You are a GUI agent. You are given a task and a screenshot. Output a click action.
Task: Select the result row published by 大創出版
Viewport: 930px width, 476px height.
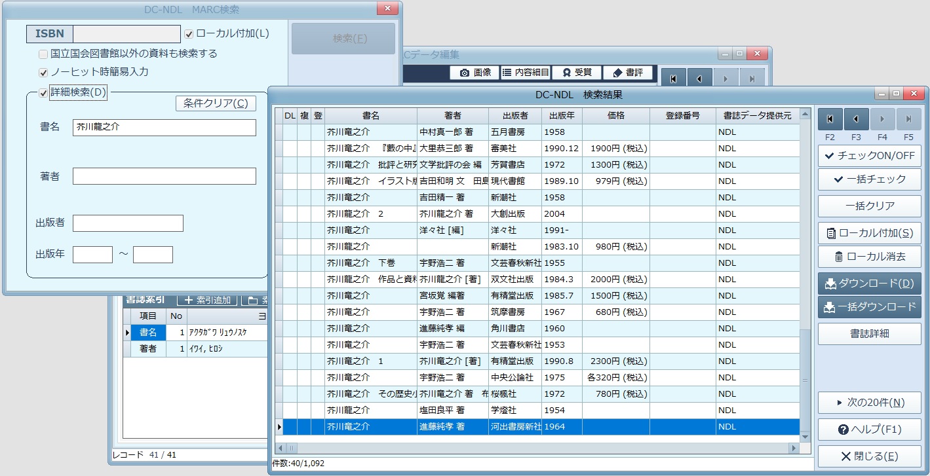537,214
